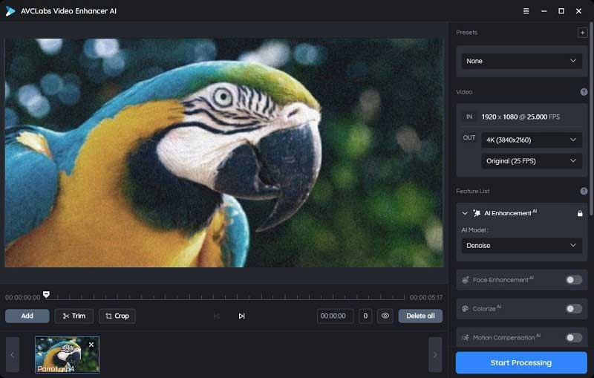594x378 pixels.
Task: Open the 4K output resolution dropdown
Action: pos(531,140)
